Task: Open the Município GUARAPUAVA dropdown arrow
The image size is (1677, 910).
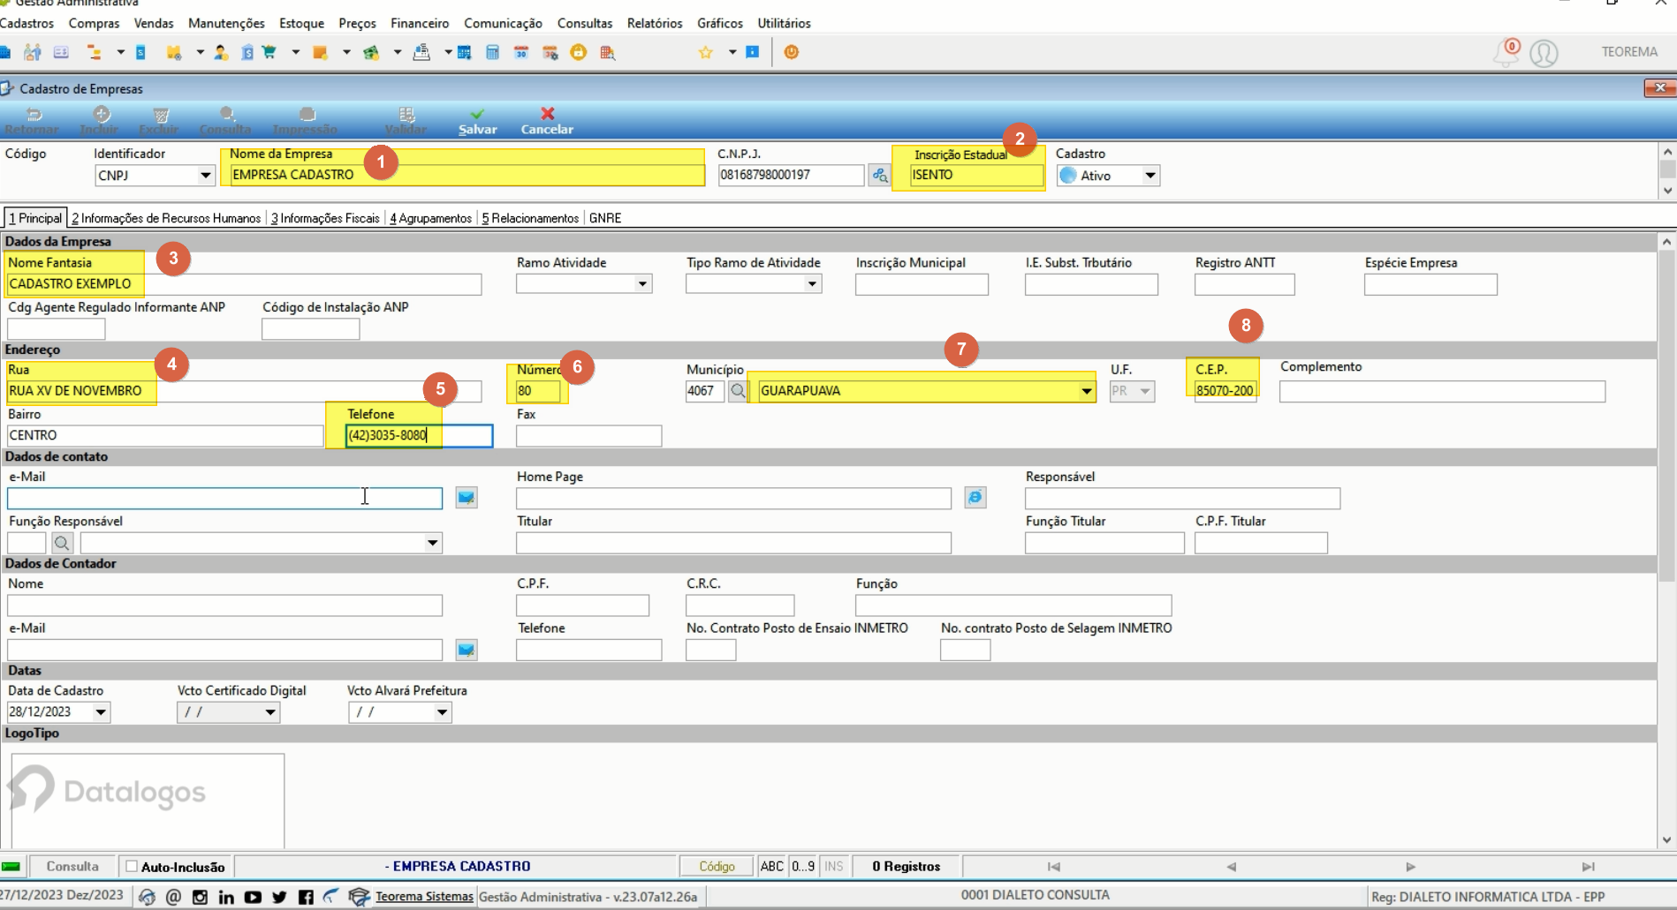Action: [1086, 391]
